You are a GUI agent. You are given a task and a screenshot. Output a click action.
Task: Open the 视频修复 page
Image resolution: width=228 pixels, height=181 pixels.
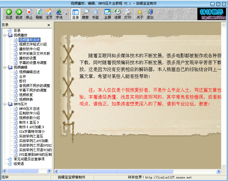(x=26, y=95)
